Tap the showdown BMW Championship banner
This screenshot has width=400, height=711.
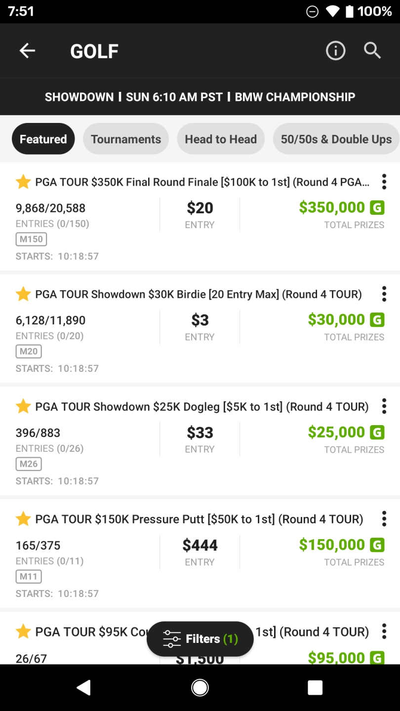pyautogui.click(x=200, y=97)
